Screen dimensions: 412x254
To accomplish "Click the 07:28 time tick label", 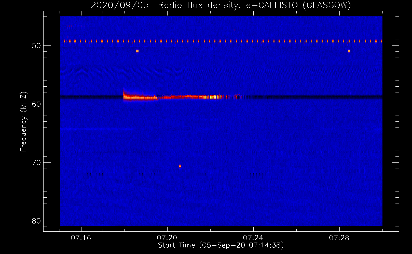I will pos(339,238).
